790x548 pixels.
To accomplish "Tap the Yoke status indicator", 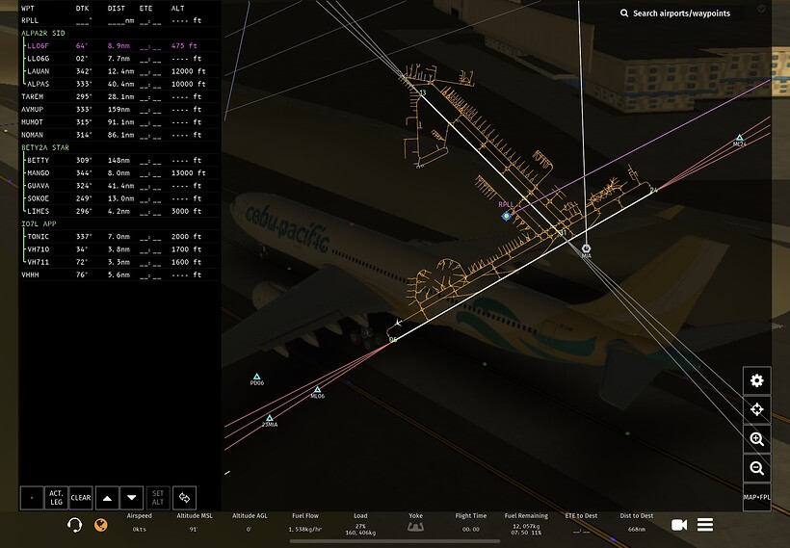I will pos(415,523).
